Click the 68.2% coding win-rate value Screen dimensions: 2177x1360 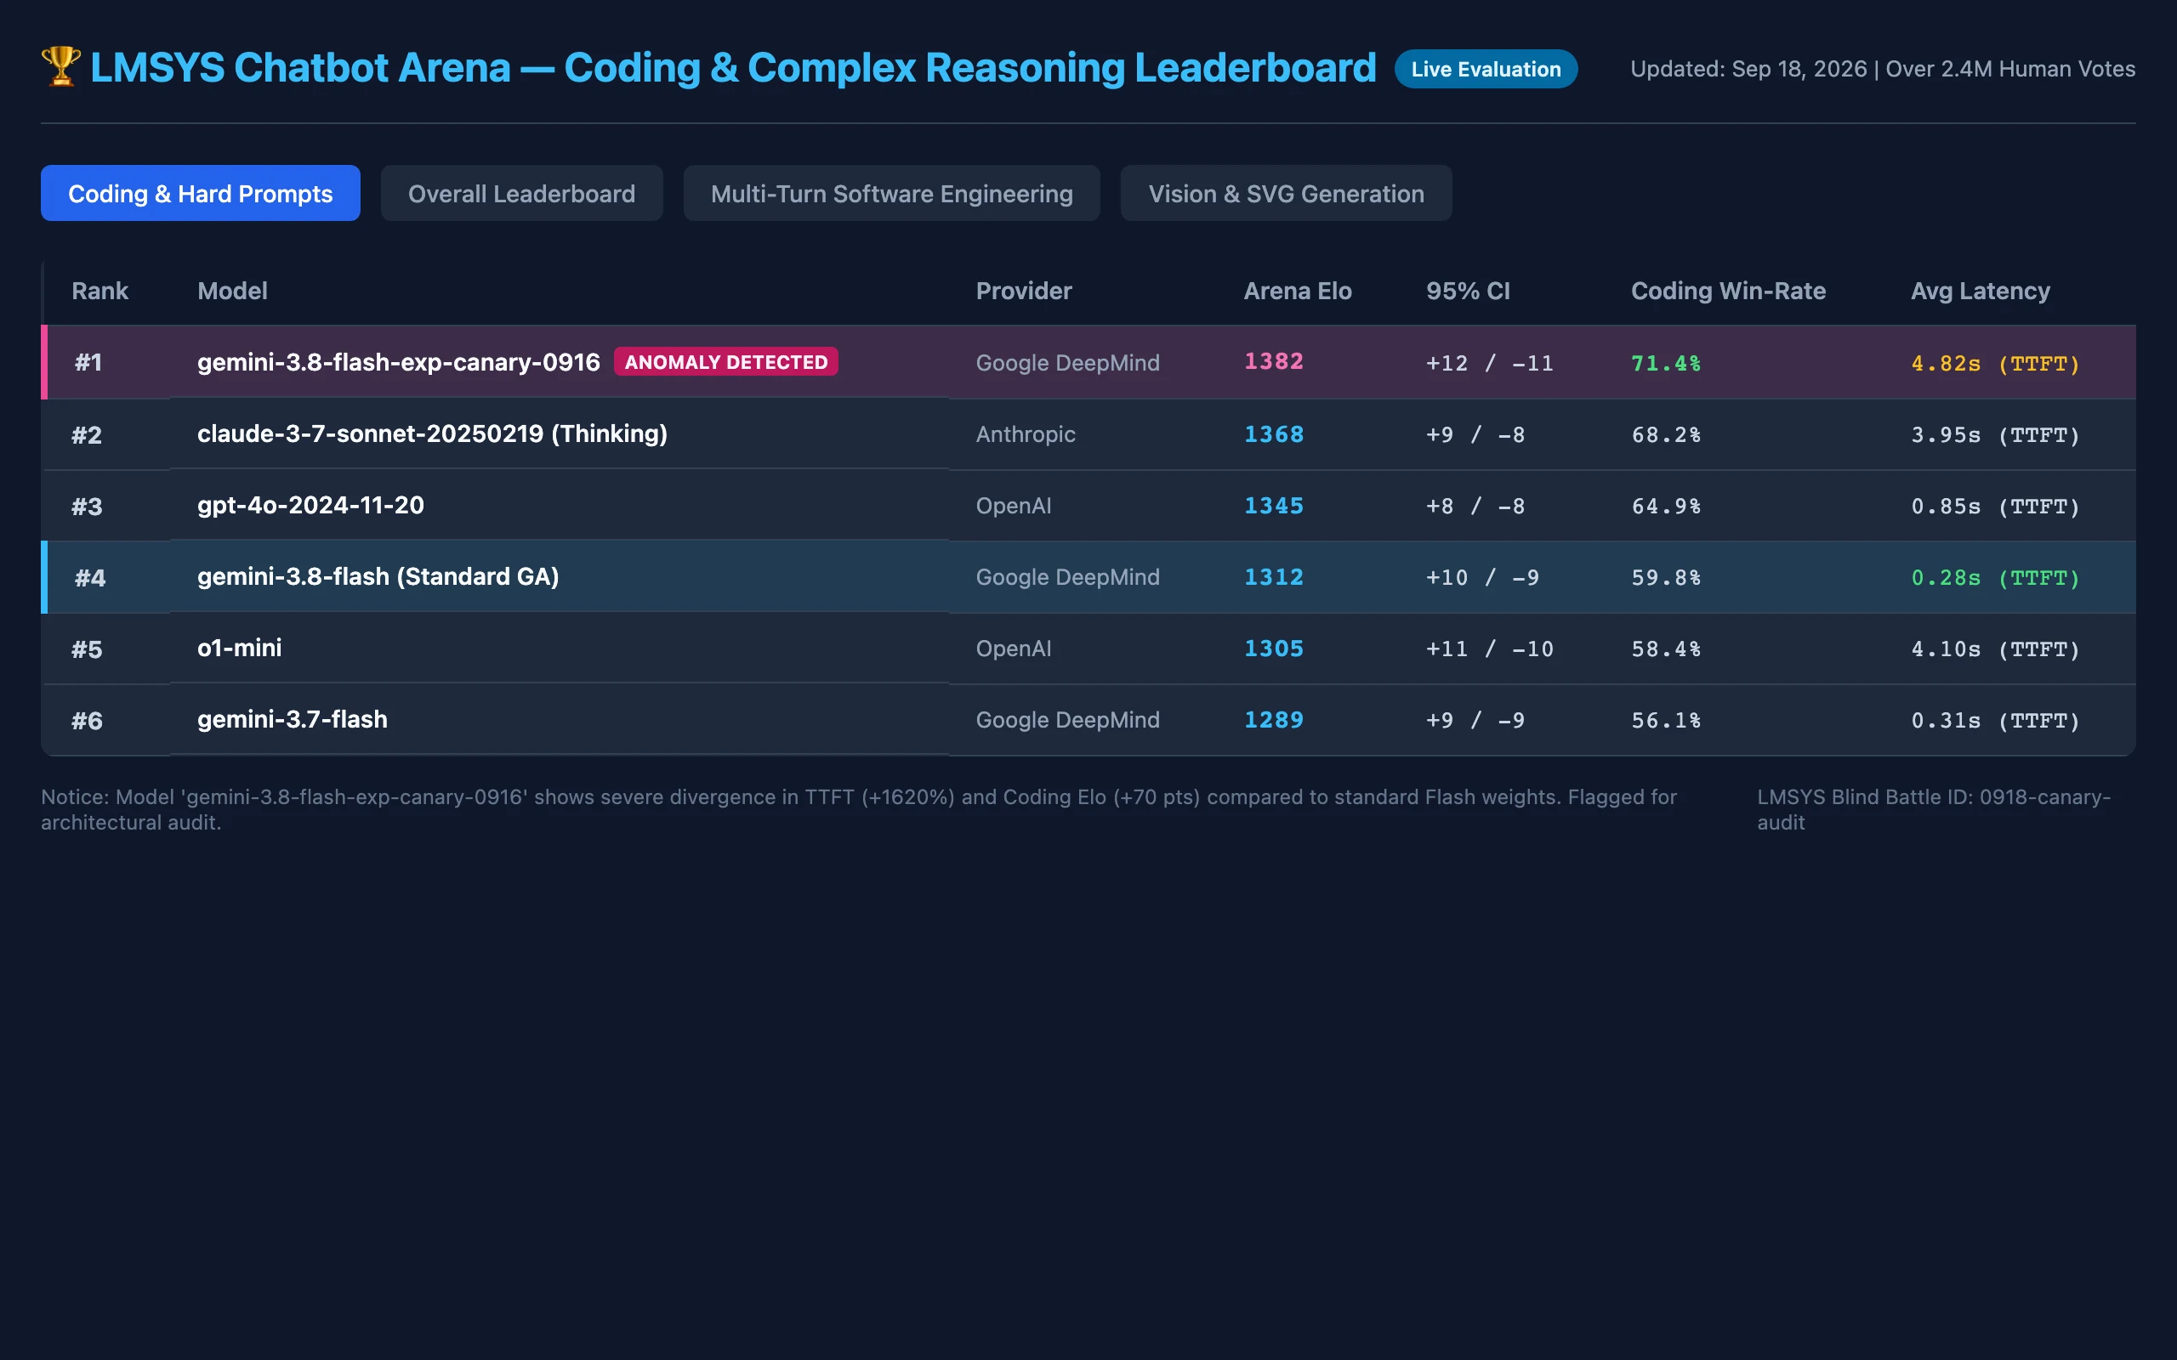pos(1666,435)
